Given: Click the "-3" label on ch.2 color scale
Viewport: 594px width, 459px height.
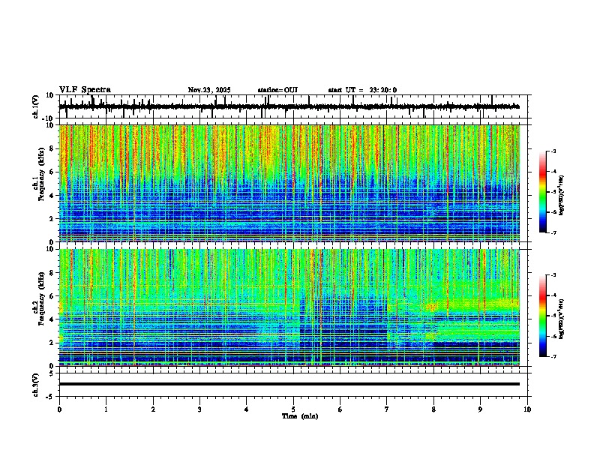Looking at the screenshot, I should point(553,275).
